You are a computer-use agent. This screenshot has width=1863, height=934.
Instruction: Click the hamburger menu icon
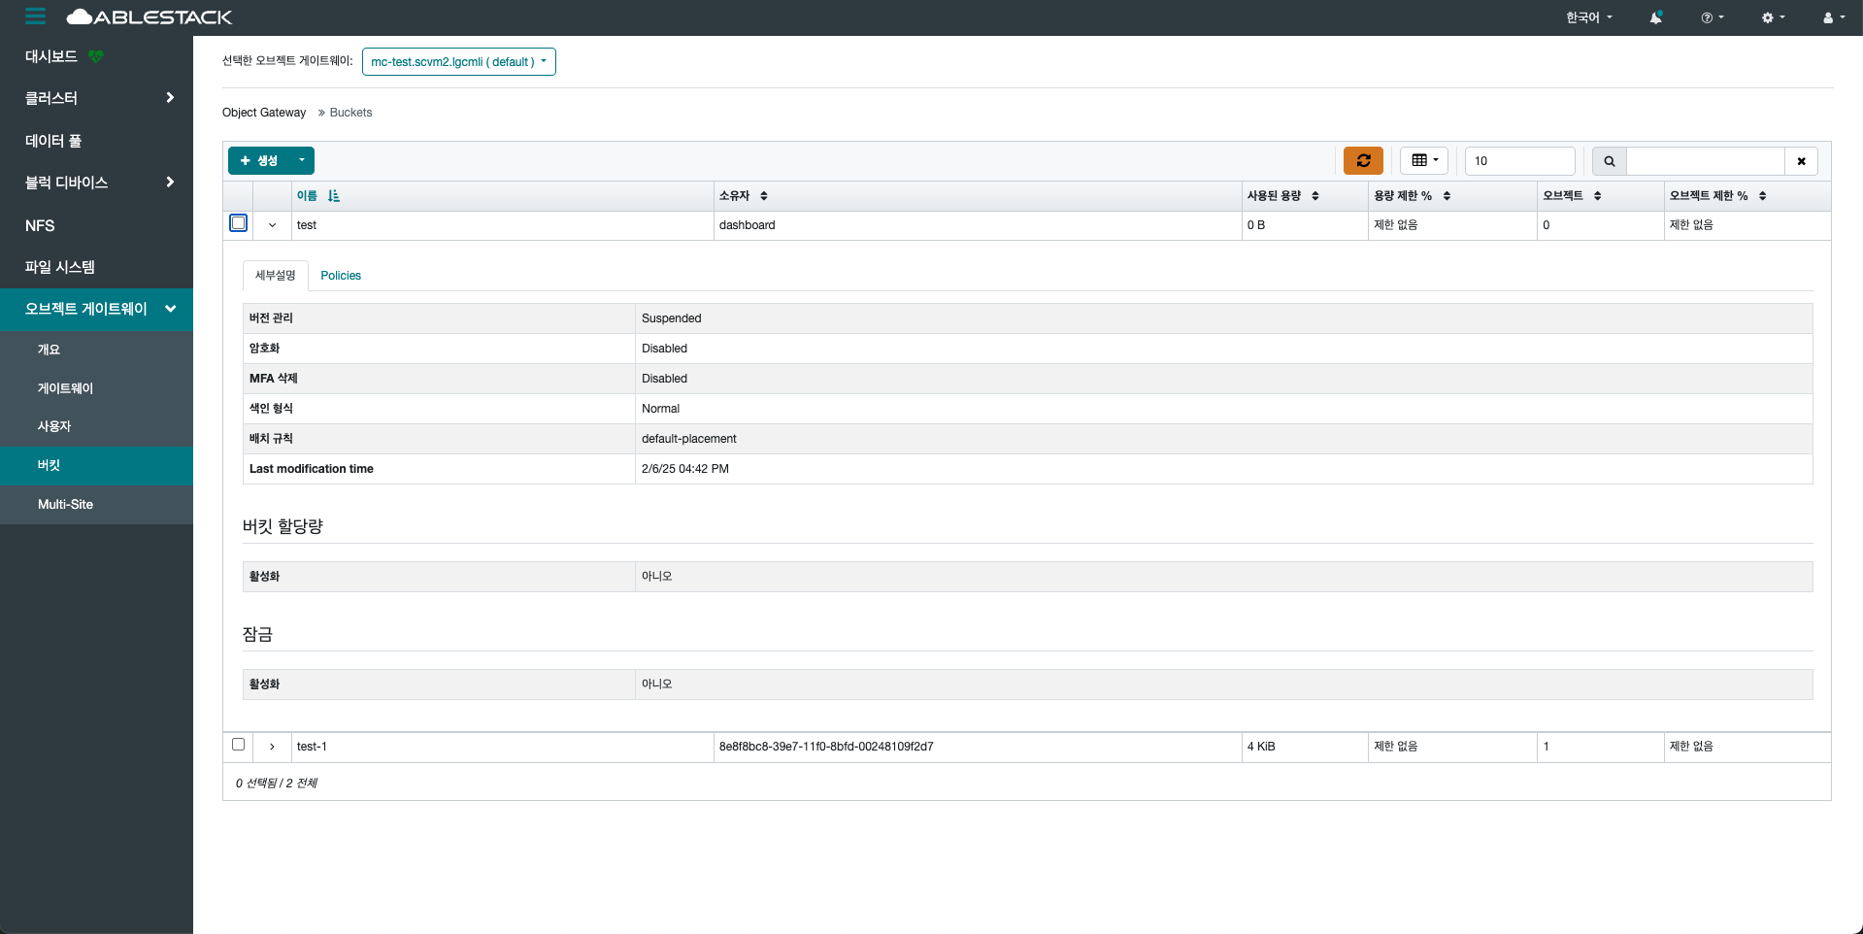35,17
